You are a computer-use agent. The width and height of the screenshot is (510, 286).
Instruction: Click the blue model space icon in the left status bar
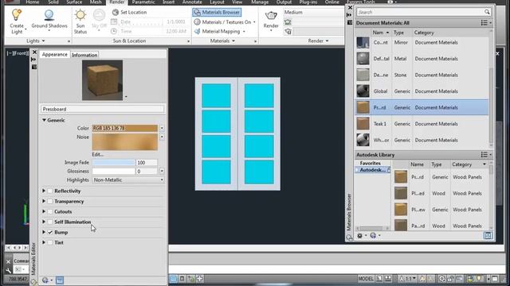point(174,279)
